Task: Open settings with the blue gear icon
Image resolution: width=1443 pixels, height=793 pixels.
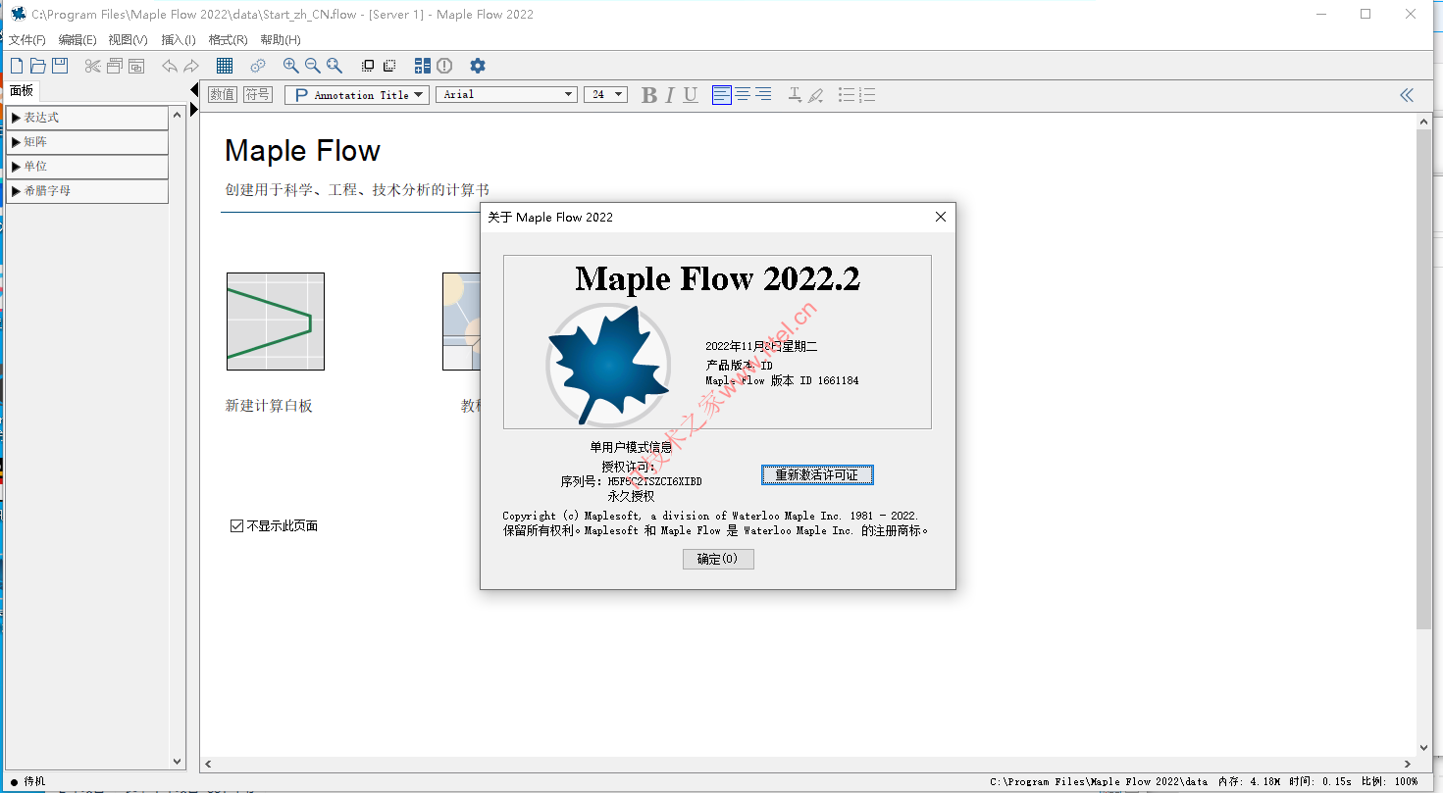Action: click(x=478, y=66)
